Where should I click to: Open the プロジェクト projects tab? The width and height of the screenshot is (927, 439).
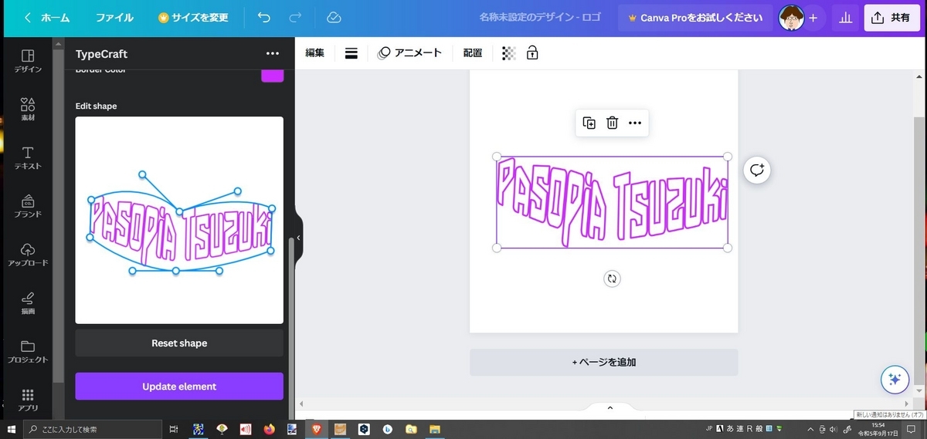28,350
